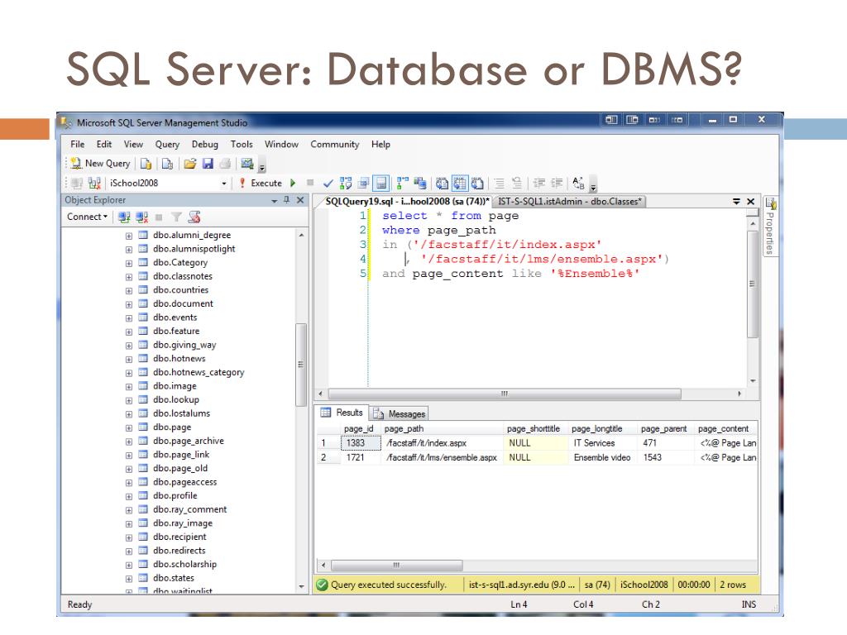Close the Object Explorer panel
The height and width of the screenshot is (635, 847).
[300, 200]
